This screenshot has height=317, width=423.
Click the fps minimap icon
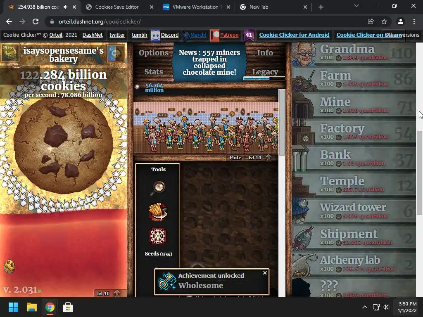point(10,53)
